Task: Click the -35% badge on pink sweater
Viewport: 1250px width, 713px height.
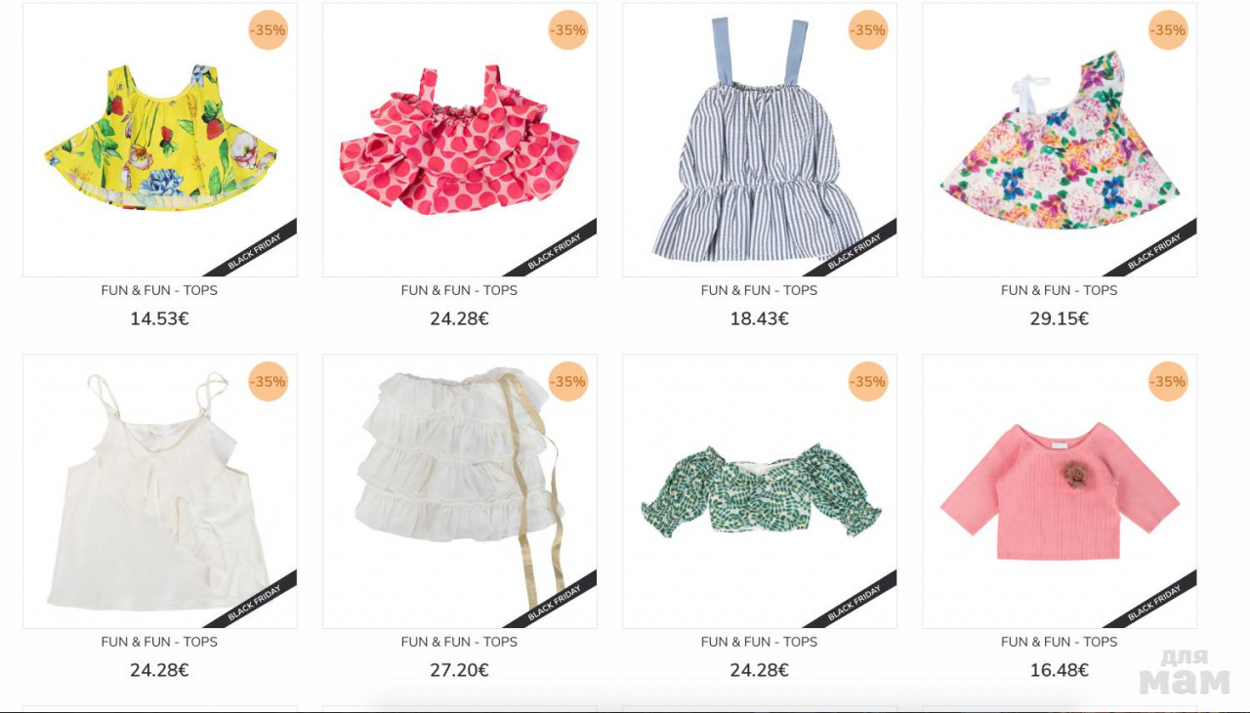Action: click(1168, 382)
